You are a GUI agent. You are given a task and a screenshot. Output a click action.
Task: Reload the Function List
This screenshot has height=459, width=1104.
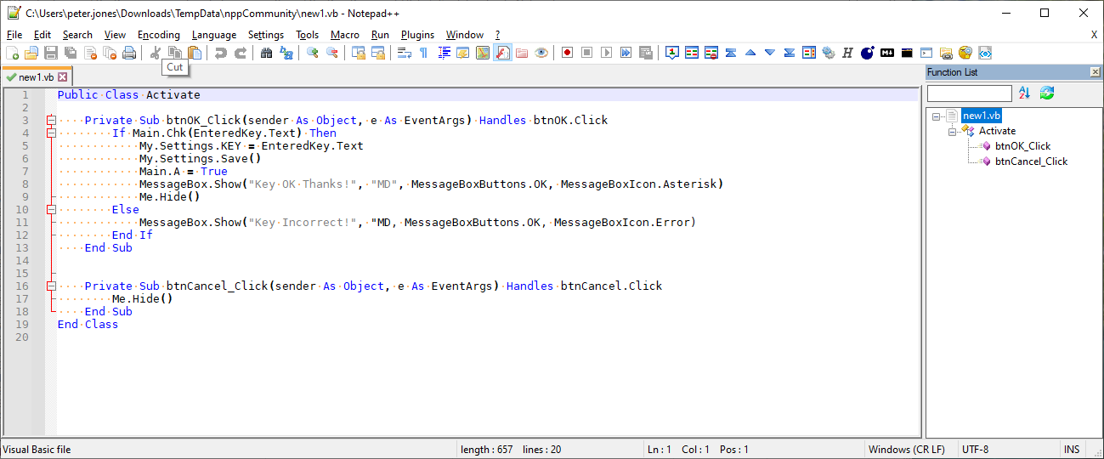(x=1046, y=93)
